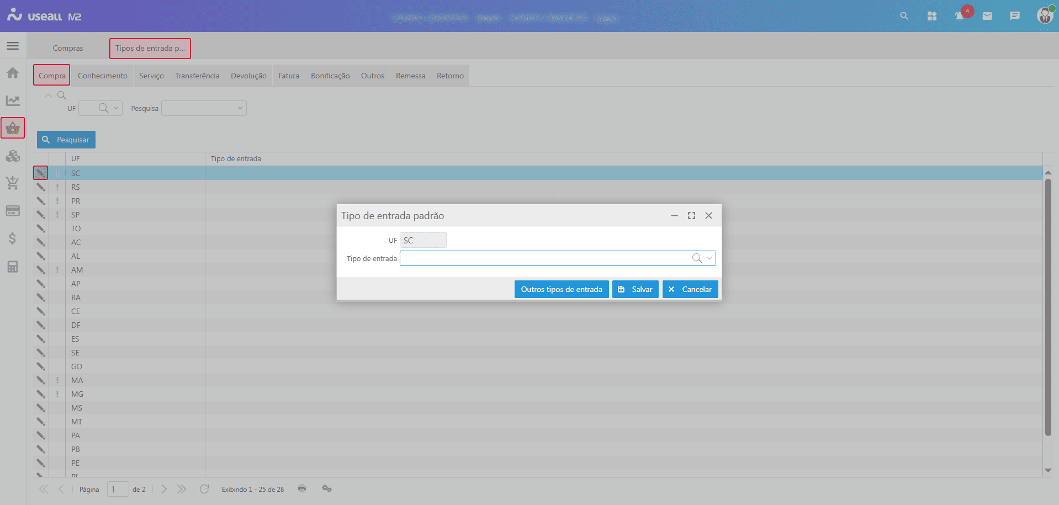Open the hamburger menu in sidebar

(x=13, y=46)
